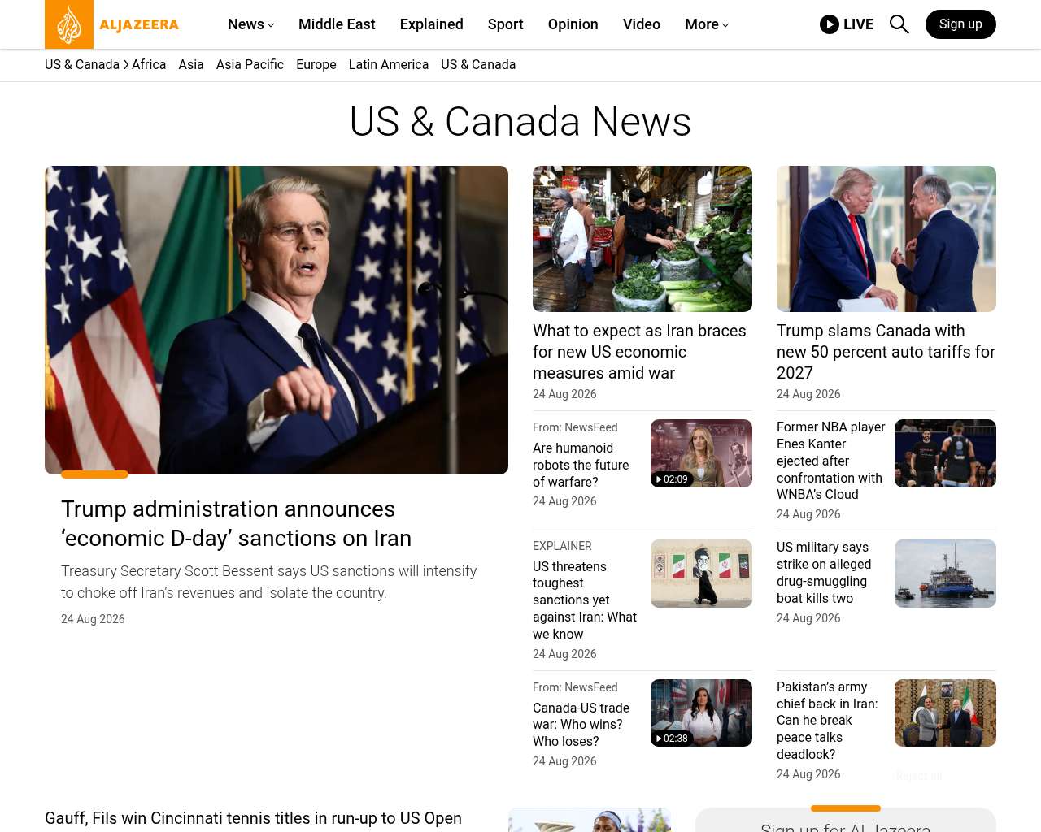Open the Middle East section
The image size is (1041, 832).
(x=337, y=24)
